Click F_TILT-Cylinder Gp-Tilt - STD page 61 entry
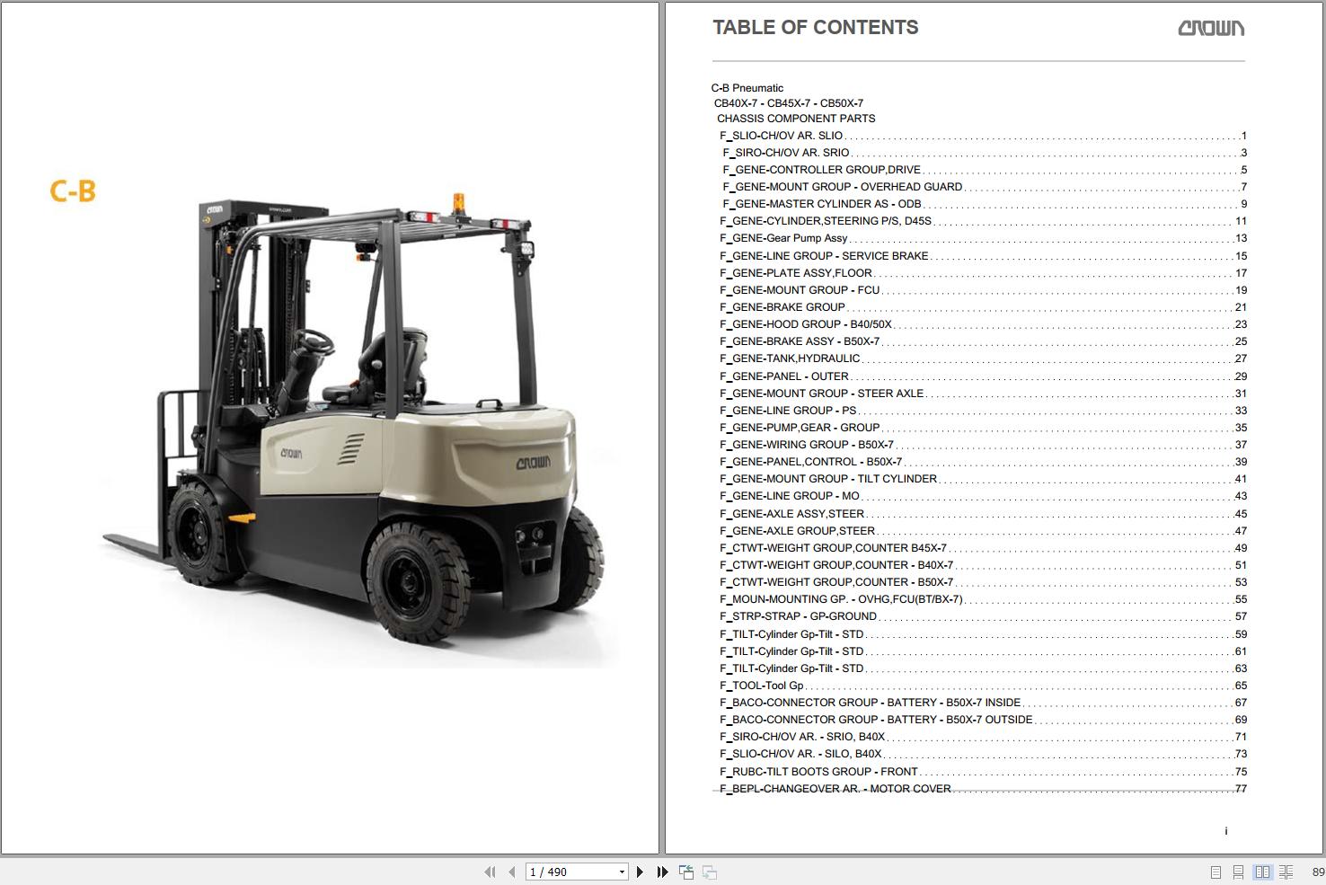Screen dimensions: 1326x885 coord(983,651)
